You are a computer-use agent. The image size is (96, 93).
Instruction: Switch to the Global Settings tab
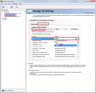pyautogui.click(x=34, y=24)
